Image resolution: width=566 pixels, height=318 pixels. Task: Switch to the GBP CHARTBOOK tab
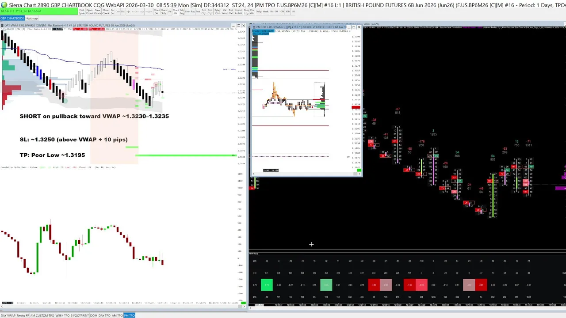(x=12, y=18)
